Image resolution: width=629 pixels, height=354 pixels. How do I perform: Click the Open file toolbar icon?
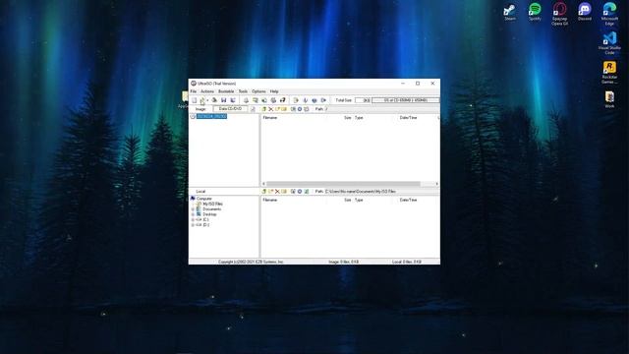(x=202, y=100)
